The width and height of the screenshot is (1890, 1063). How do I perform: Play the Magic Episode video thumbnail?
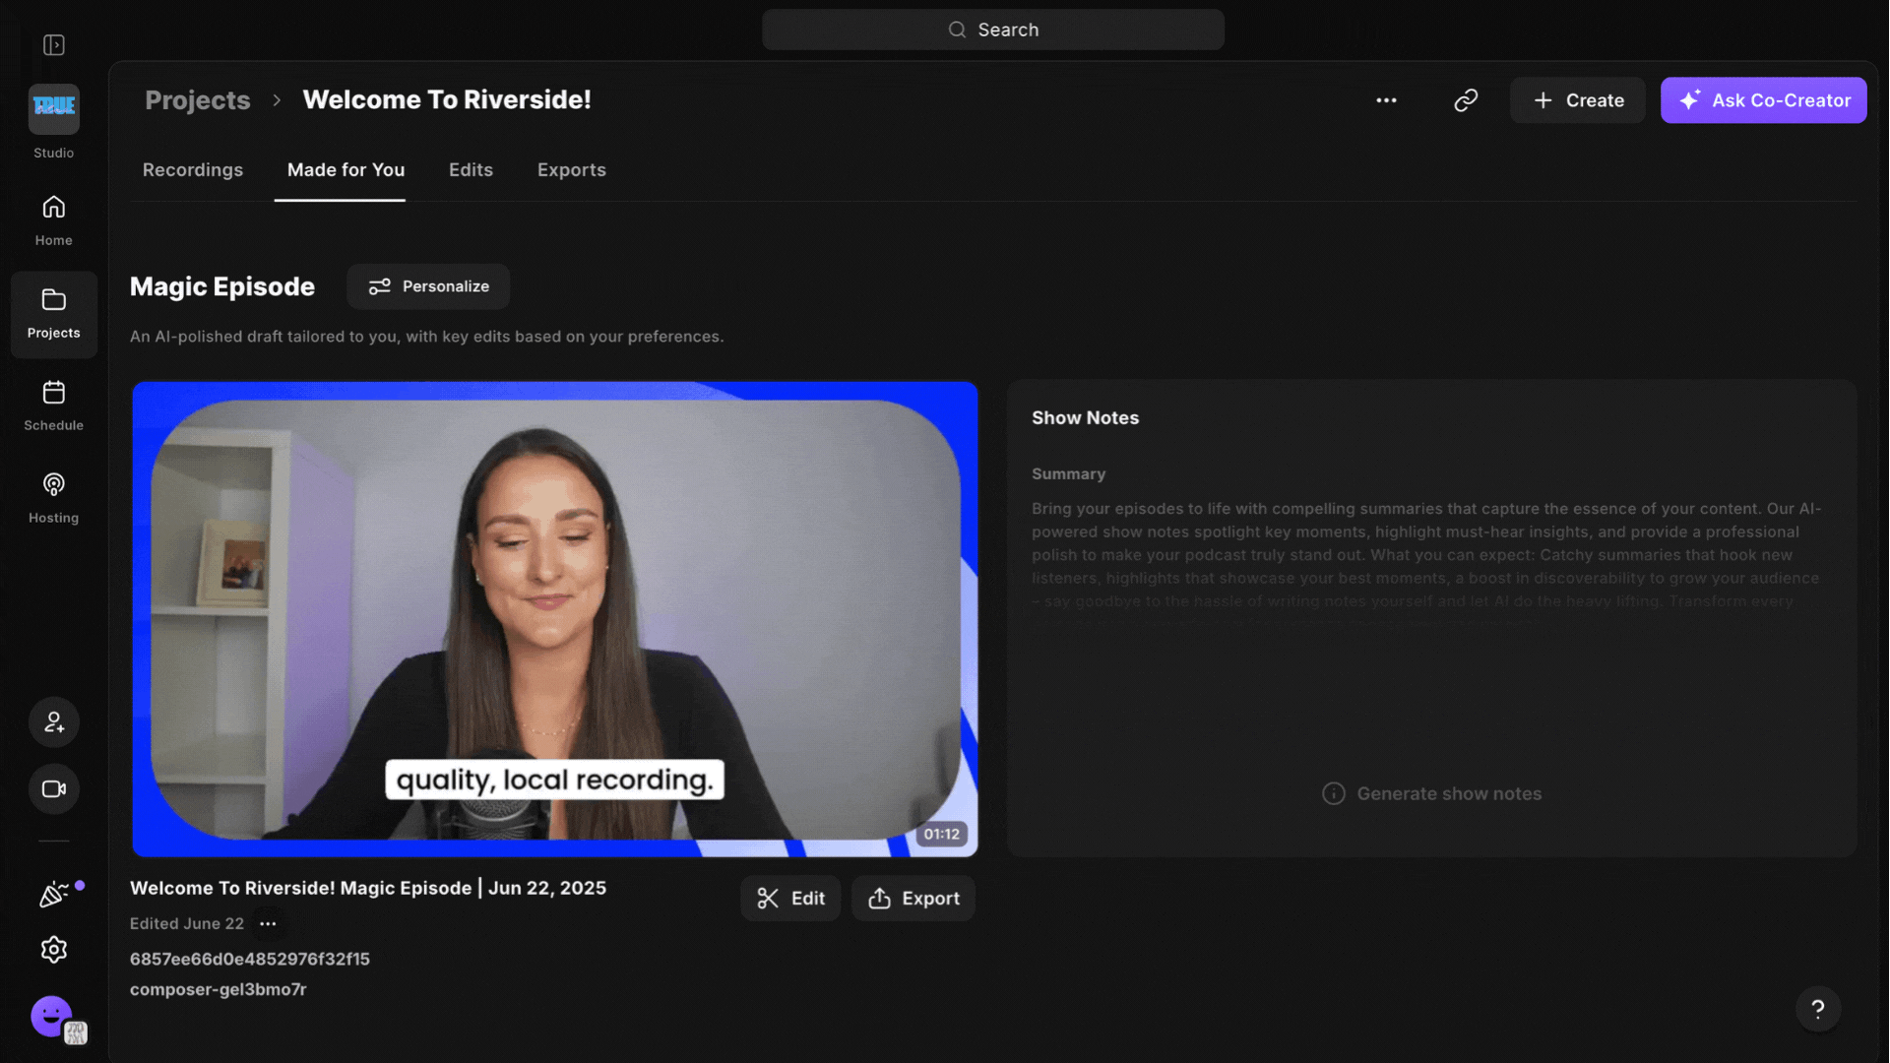[555, 619]
